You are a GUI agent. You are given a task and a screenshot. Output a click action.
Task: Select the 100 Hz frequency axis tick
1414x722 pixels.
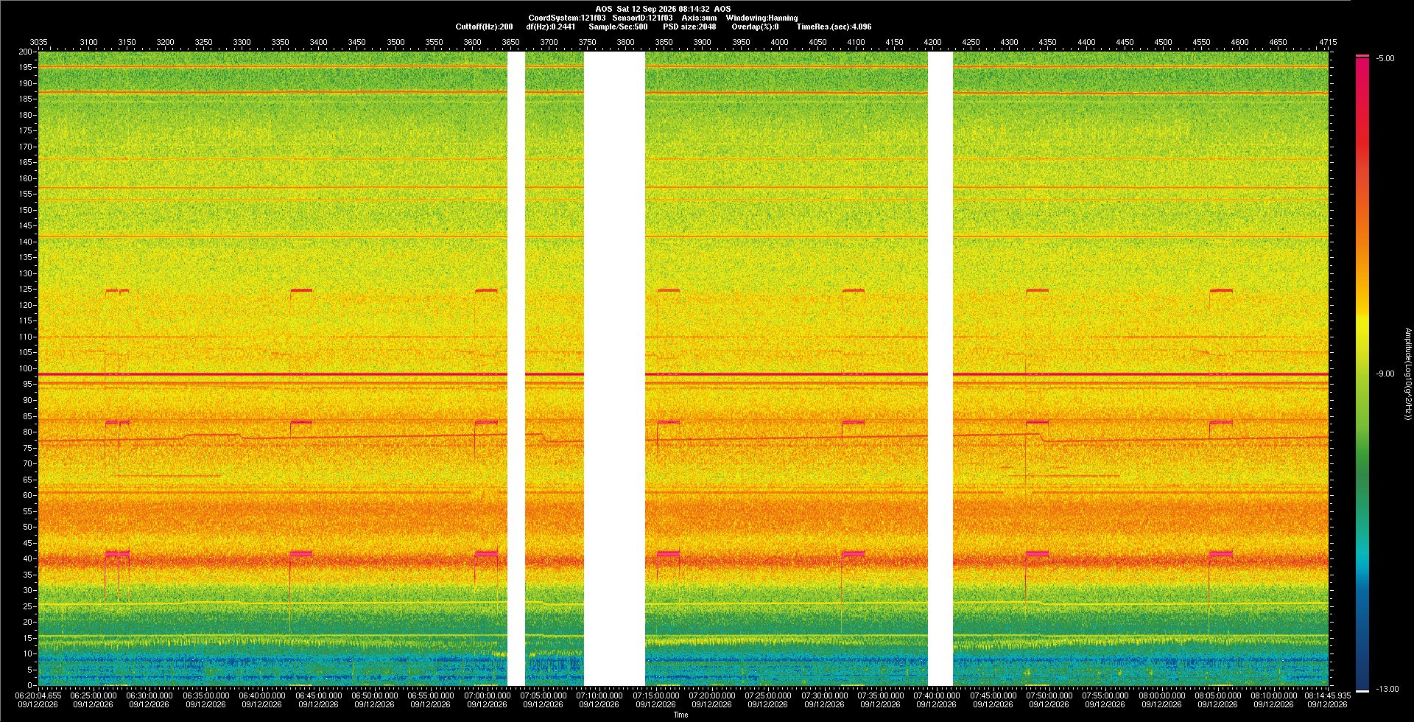click(27, 368)
